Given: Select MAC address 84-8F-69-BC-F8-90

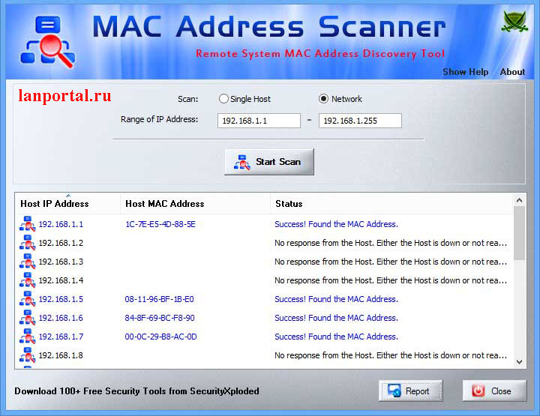Looking at the screenshot, I should point(160,318).
